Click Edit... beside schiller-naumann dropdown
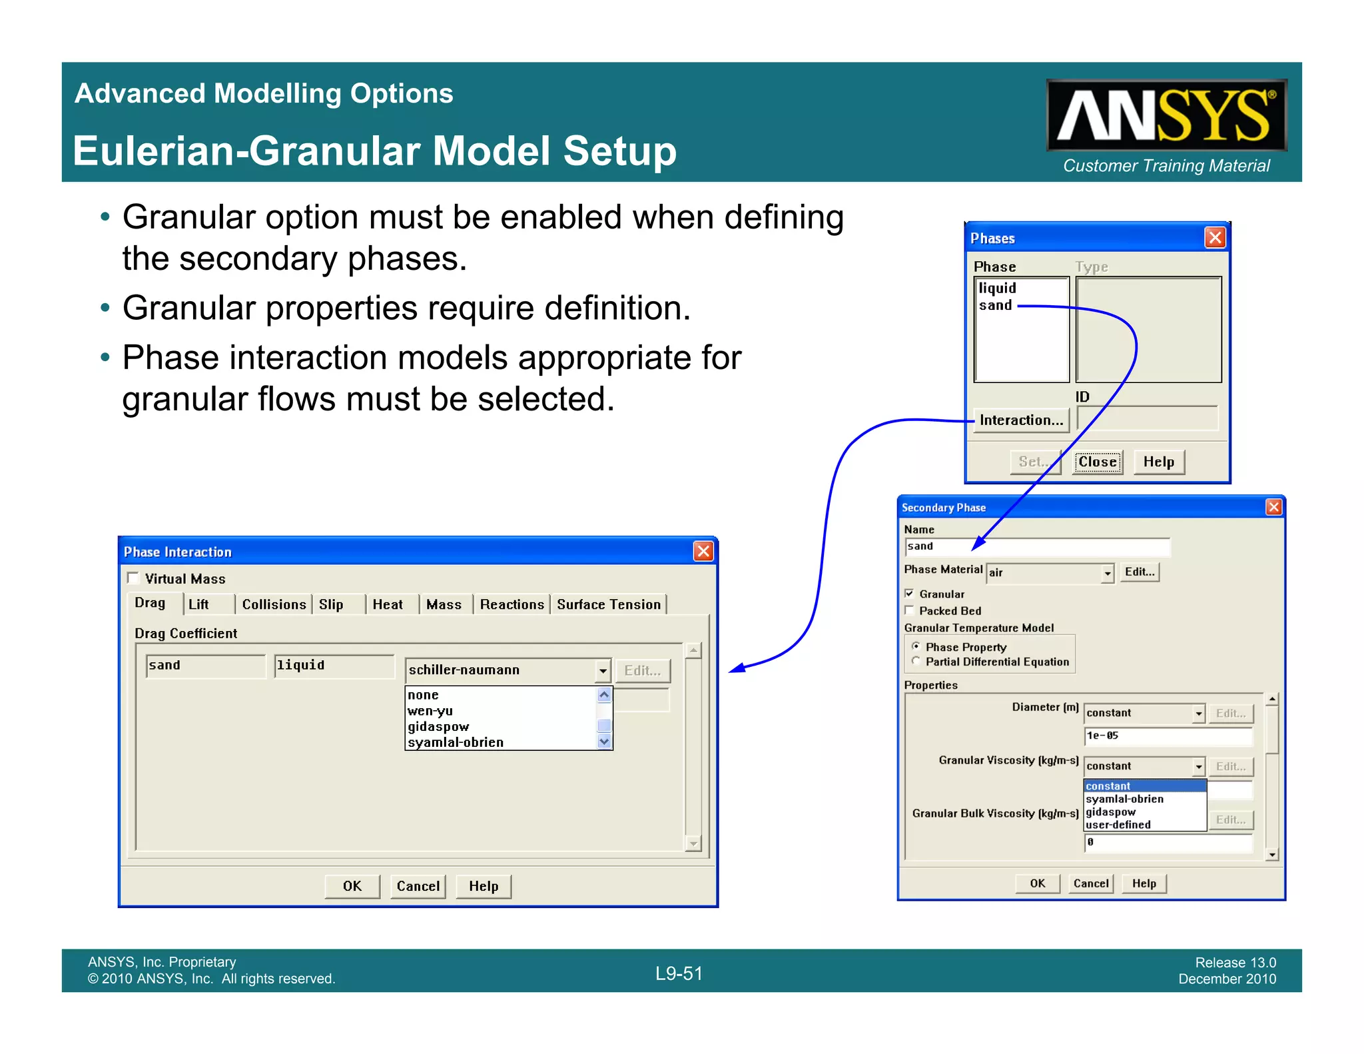The height and width of the screenshot is (1054, 1364). pyautogui.click(x=643, y=671)
